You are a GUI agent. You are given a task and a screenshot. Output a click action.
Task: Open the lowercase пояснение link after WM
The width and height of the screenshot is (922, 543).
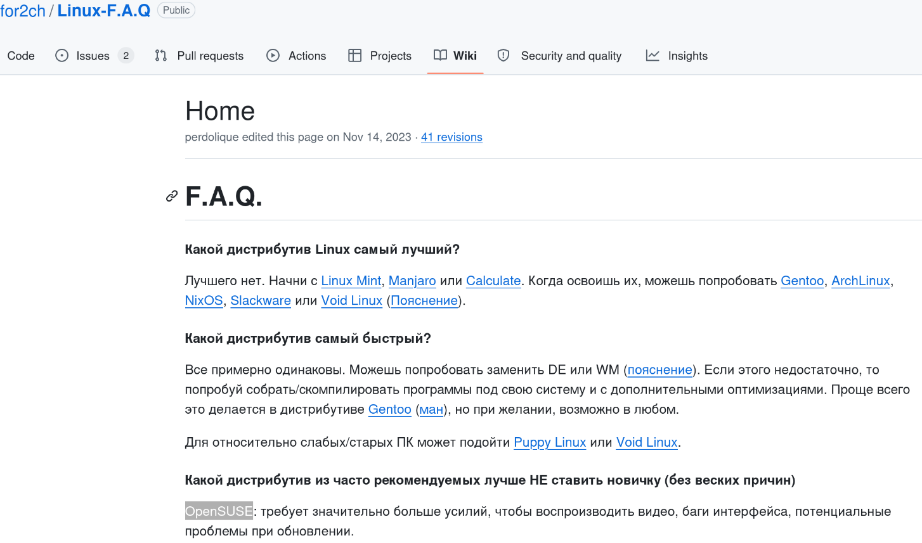[659, 370]
